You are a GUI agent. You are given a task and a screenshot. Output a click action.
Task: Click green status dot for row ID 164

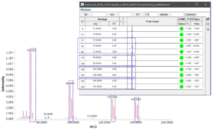tap(181, 86)
